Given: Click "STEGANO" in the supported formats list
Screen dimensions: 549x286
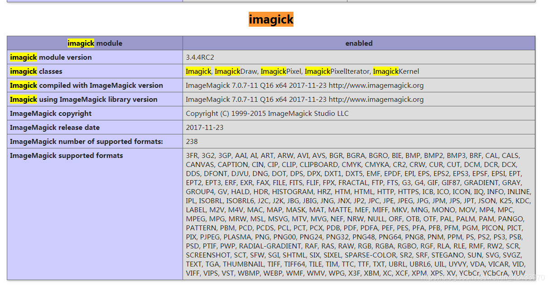Looking at the screenshot, I should click(x=448, y=255).
